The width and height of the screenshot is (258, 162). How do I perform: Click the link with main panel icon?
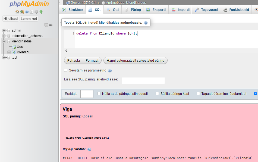(x=51, y=25)
